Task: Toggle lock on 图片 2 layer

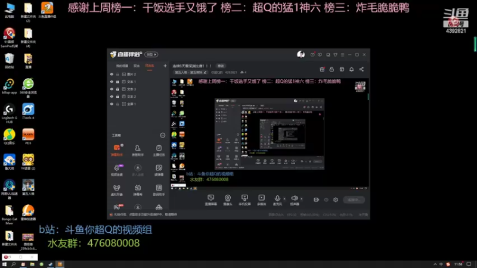Action: tap(117, 74)
